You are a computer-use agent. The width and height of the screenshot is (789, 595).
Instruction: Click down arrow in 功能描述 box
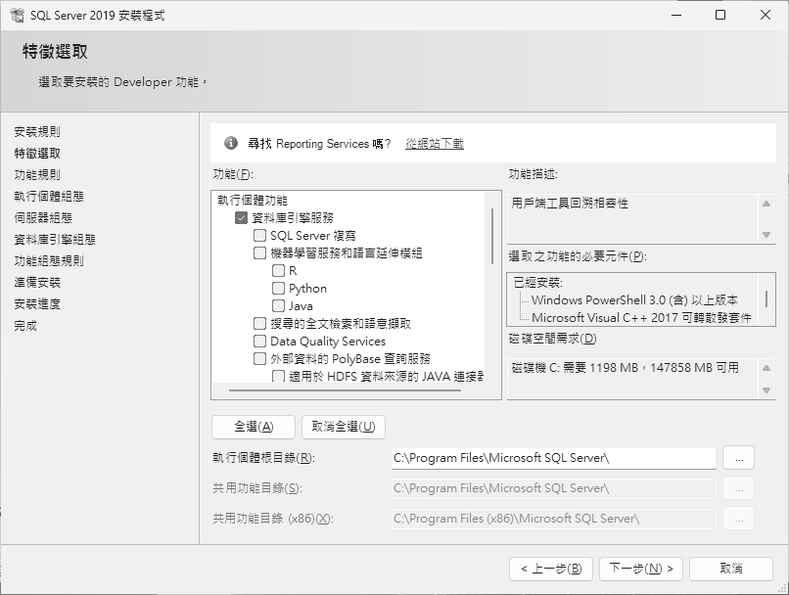[766, 235]
